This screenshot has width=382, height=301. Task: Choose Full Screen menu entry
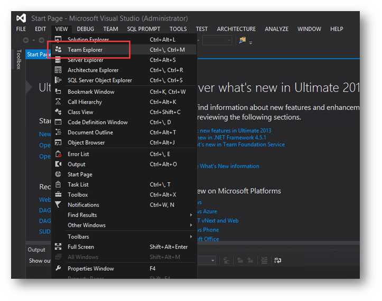point(124,247)
